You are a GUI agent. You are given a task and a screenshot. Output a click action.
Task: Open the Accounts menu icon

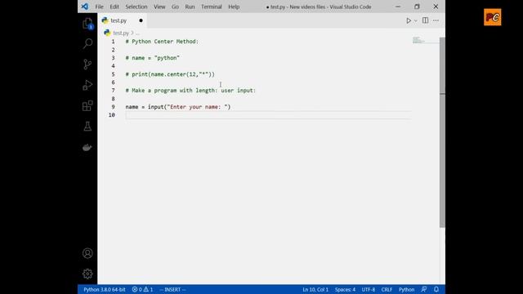pos(87,253)
